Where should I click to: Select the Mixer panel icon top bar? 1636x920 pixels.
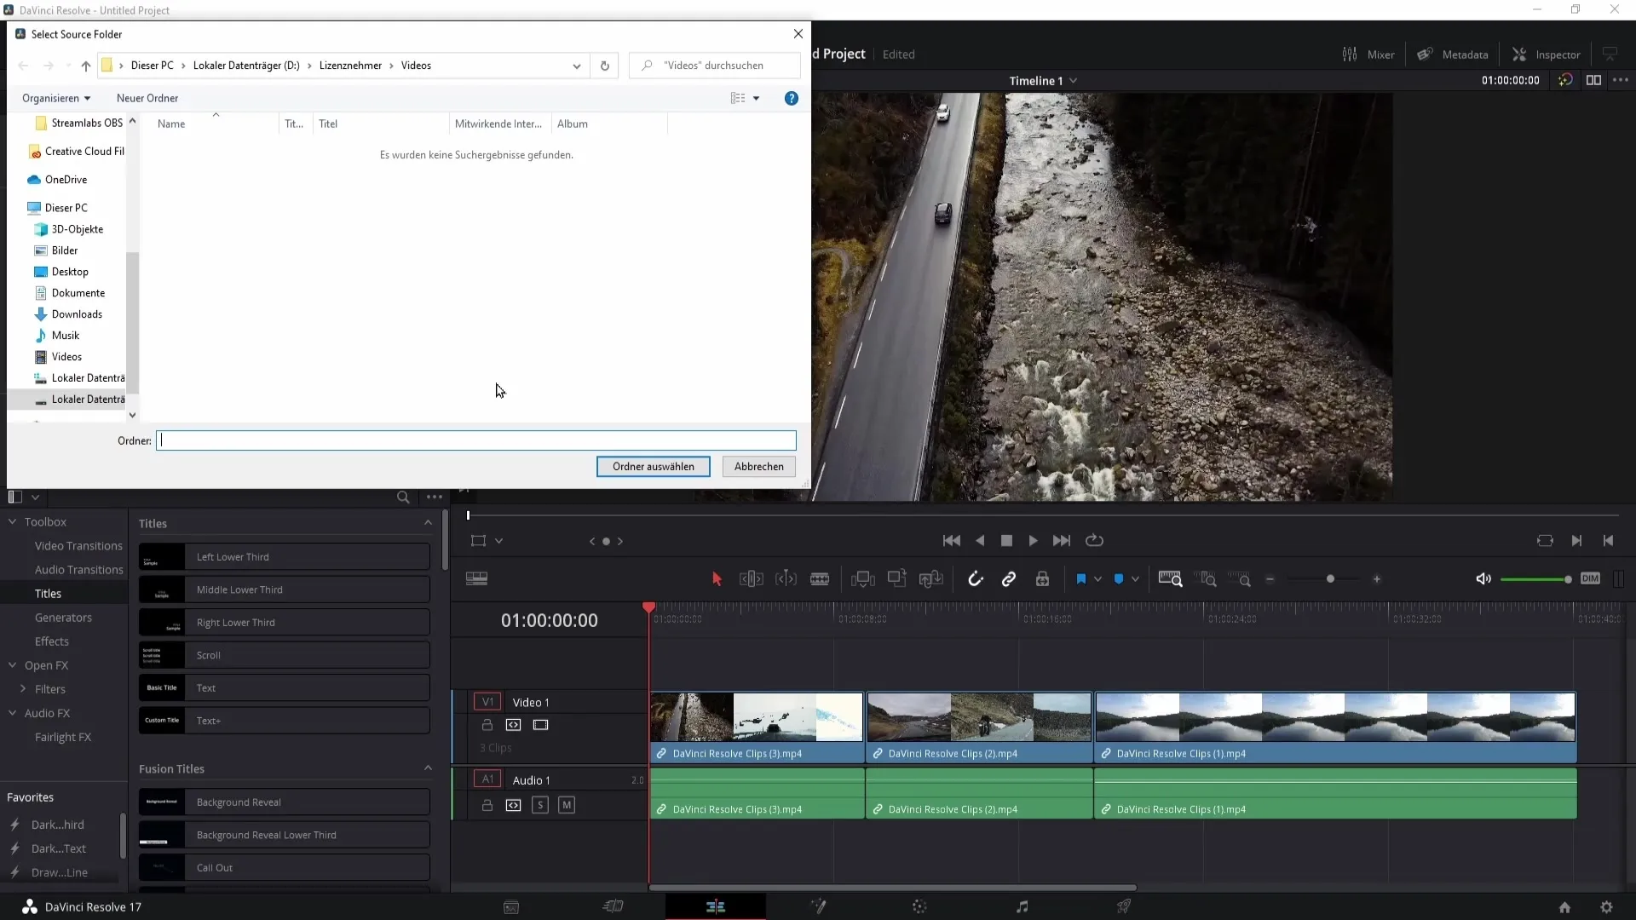pyautogui.click(x=1350, y=54)
